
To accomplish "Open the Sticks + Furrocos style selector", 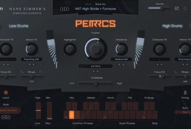I will 10,110.
